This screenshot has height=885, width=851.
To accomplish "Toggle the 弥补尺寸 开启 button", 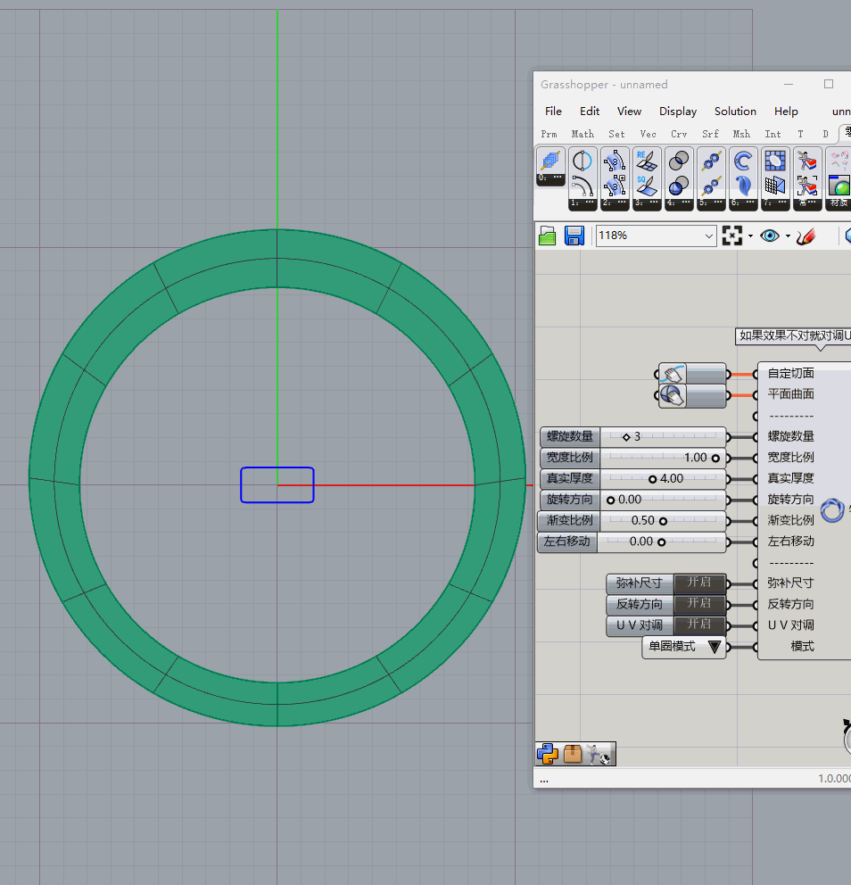I will click(x=699, y=583).
